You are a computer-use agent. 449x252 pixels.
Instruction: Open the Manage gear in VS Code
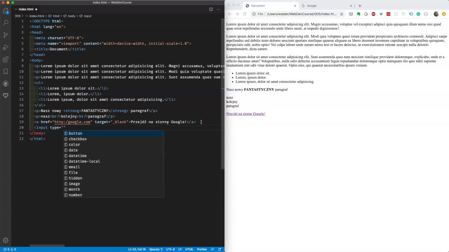coord(6,240)
